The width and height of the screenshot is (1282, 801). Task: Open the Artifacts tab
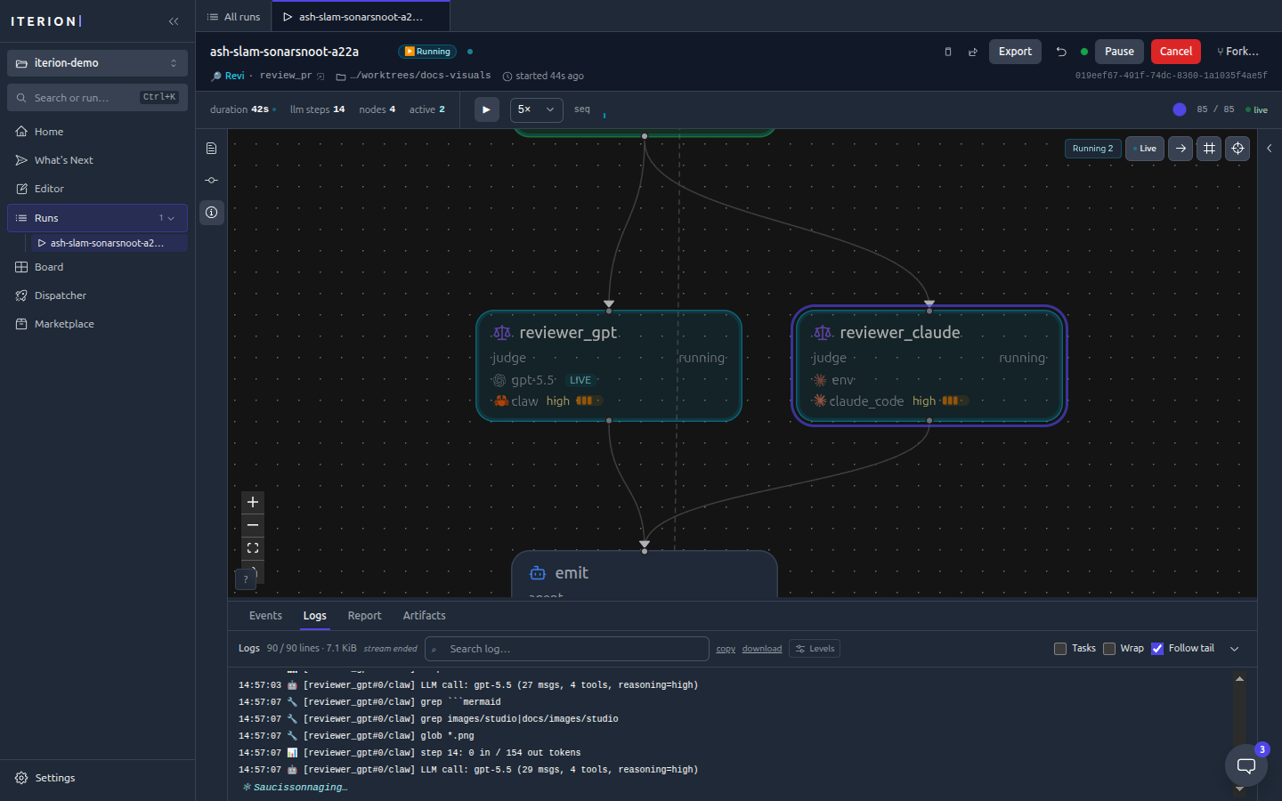424,616
